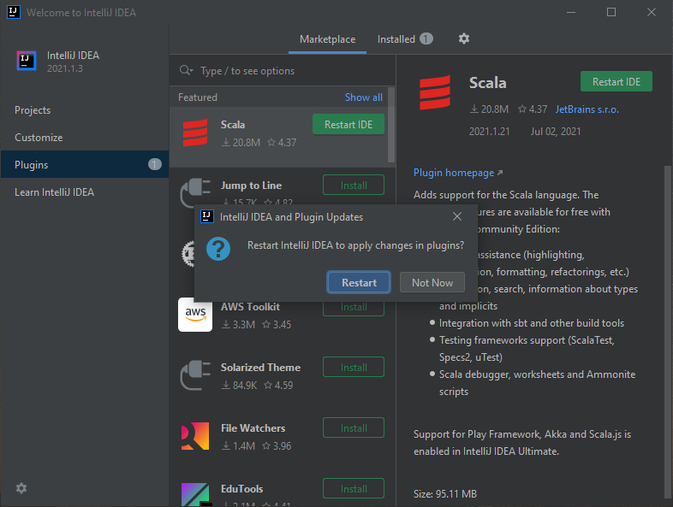Image resolution: width=673 pixels, height=507 pixels.
Task: Click the AWS Toolkit logo icon
Action: pos(195,315)
